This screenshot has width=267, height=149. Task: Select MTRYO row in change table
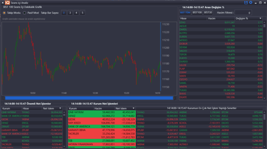[x=221, y=40]
